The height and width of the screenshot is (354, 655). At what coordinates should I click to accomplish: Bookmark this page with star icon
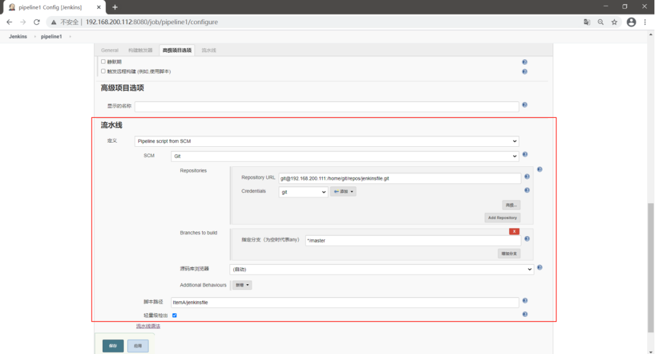(614, 22)
